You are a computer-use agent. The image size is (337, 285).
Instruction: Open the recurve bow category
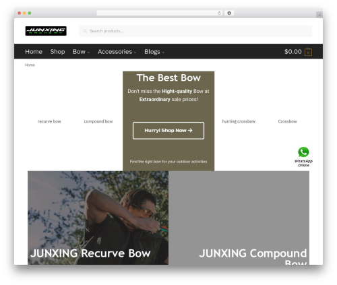[49, 121]
